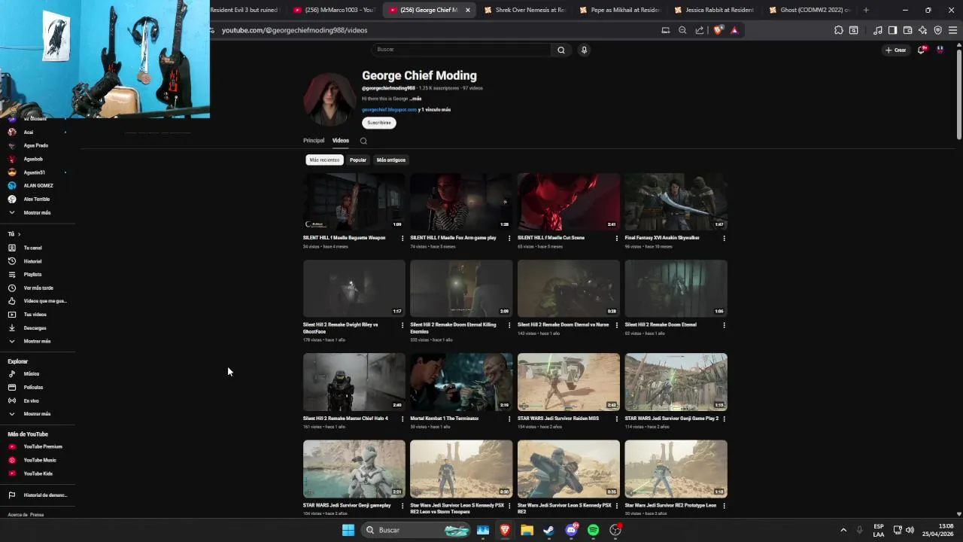The image size is (963, 542).
Task: Open ALAN GOMEZ subscription channel
Action: (x=39, y=186)
